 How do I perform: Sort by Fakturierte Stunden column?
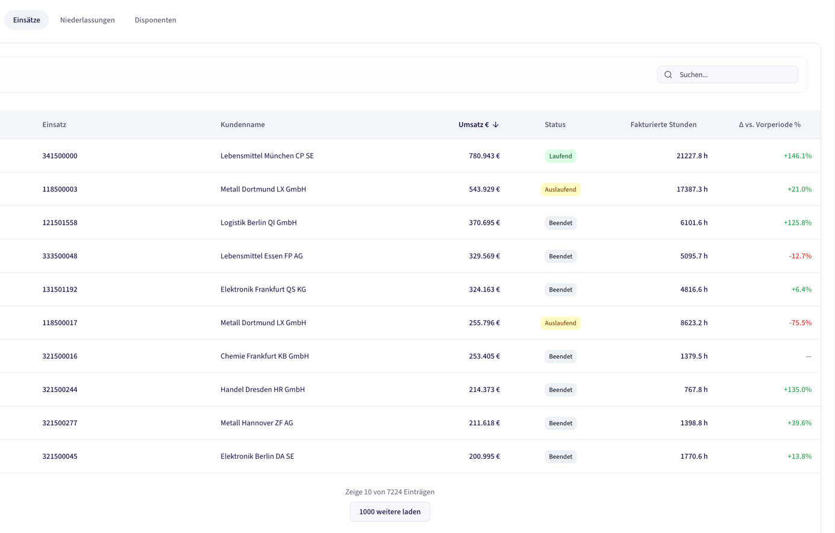coord(663,125)
